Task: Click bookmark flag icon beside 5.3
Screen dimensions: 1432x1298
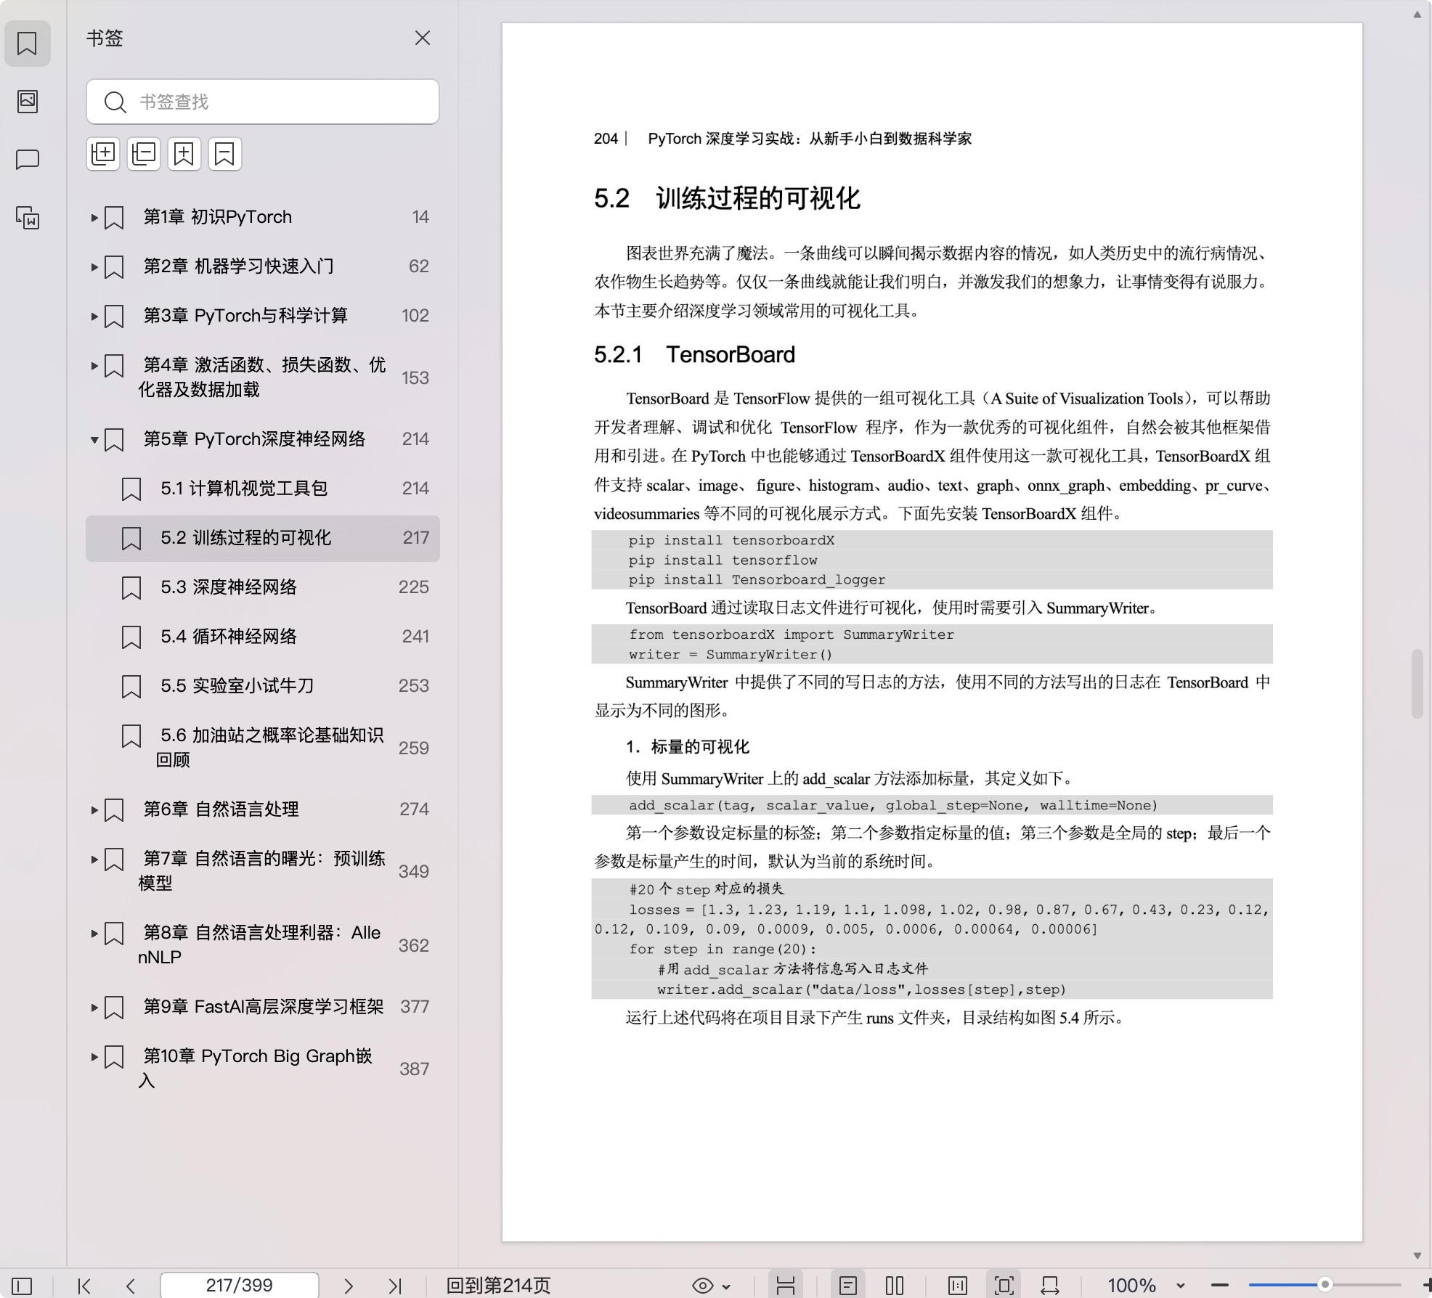Action: 131,587
